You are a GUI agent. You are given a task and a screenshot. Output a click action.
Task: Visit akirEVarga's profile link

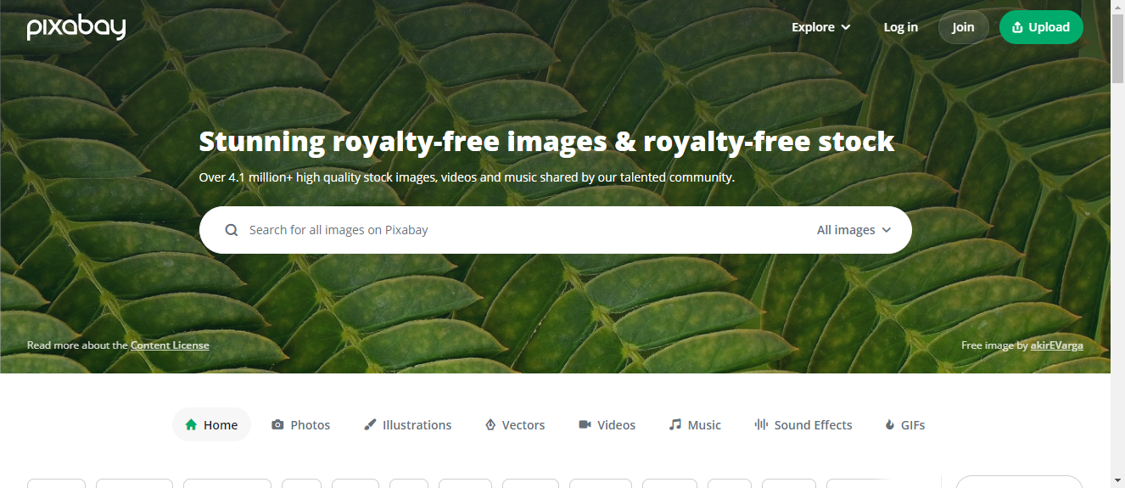[1056, 345]
